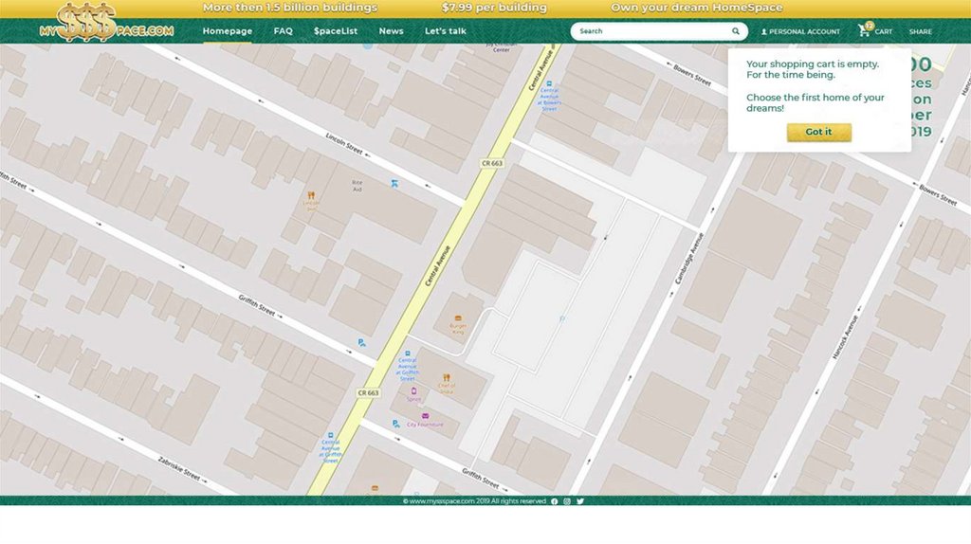This screenshot has width=971, height=544.
Task: Open the Facebook icon in footer
Action: 555,501
